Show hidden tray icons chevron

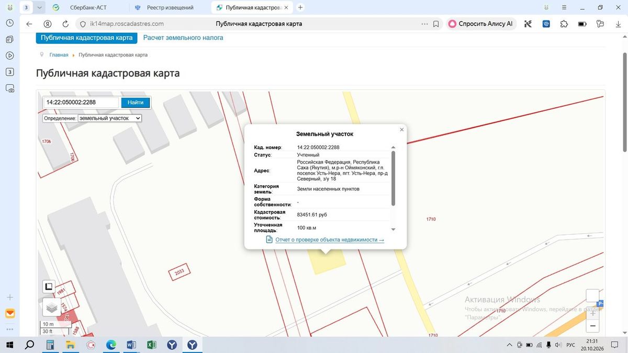(510, 345)
